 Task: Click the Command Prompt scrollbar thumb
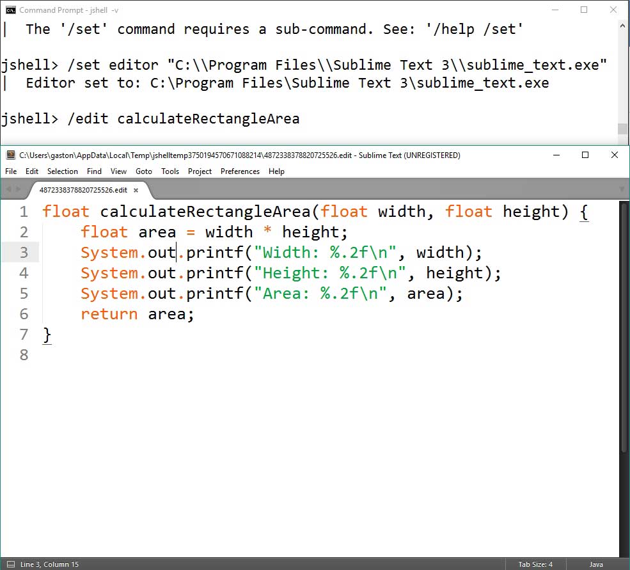pos(622,129)
